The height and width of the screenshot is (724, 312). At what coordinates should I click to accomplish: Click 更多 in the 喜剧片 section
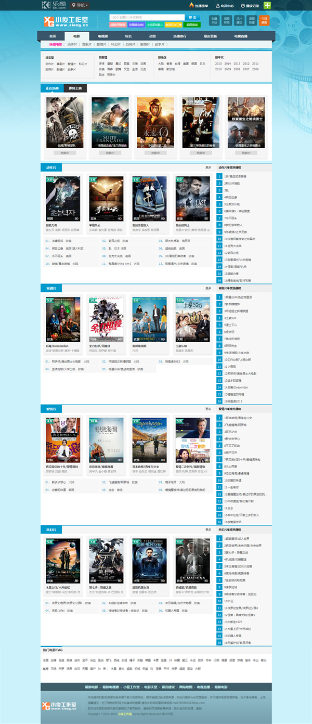click(209, 288)
